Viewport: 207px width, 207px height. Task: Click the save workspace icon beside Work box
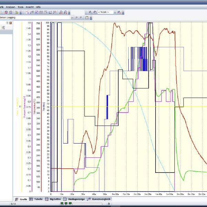(95, 12)
